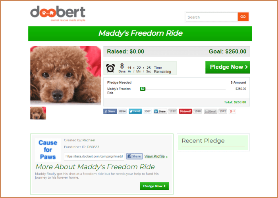
Task: Click into the Search input field
Action: coord(212,17)
